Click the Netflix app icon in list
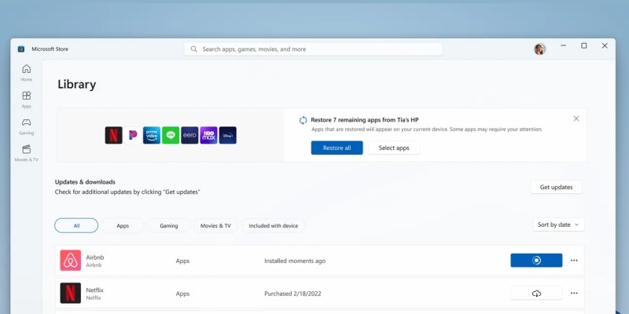Screen dimensions: 629x314 coord(71,293)
